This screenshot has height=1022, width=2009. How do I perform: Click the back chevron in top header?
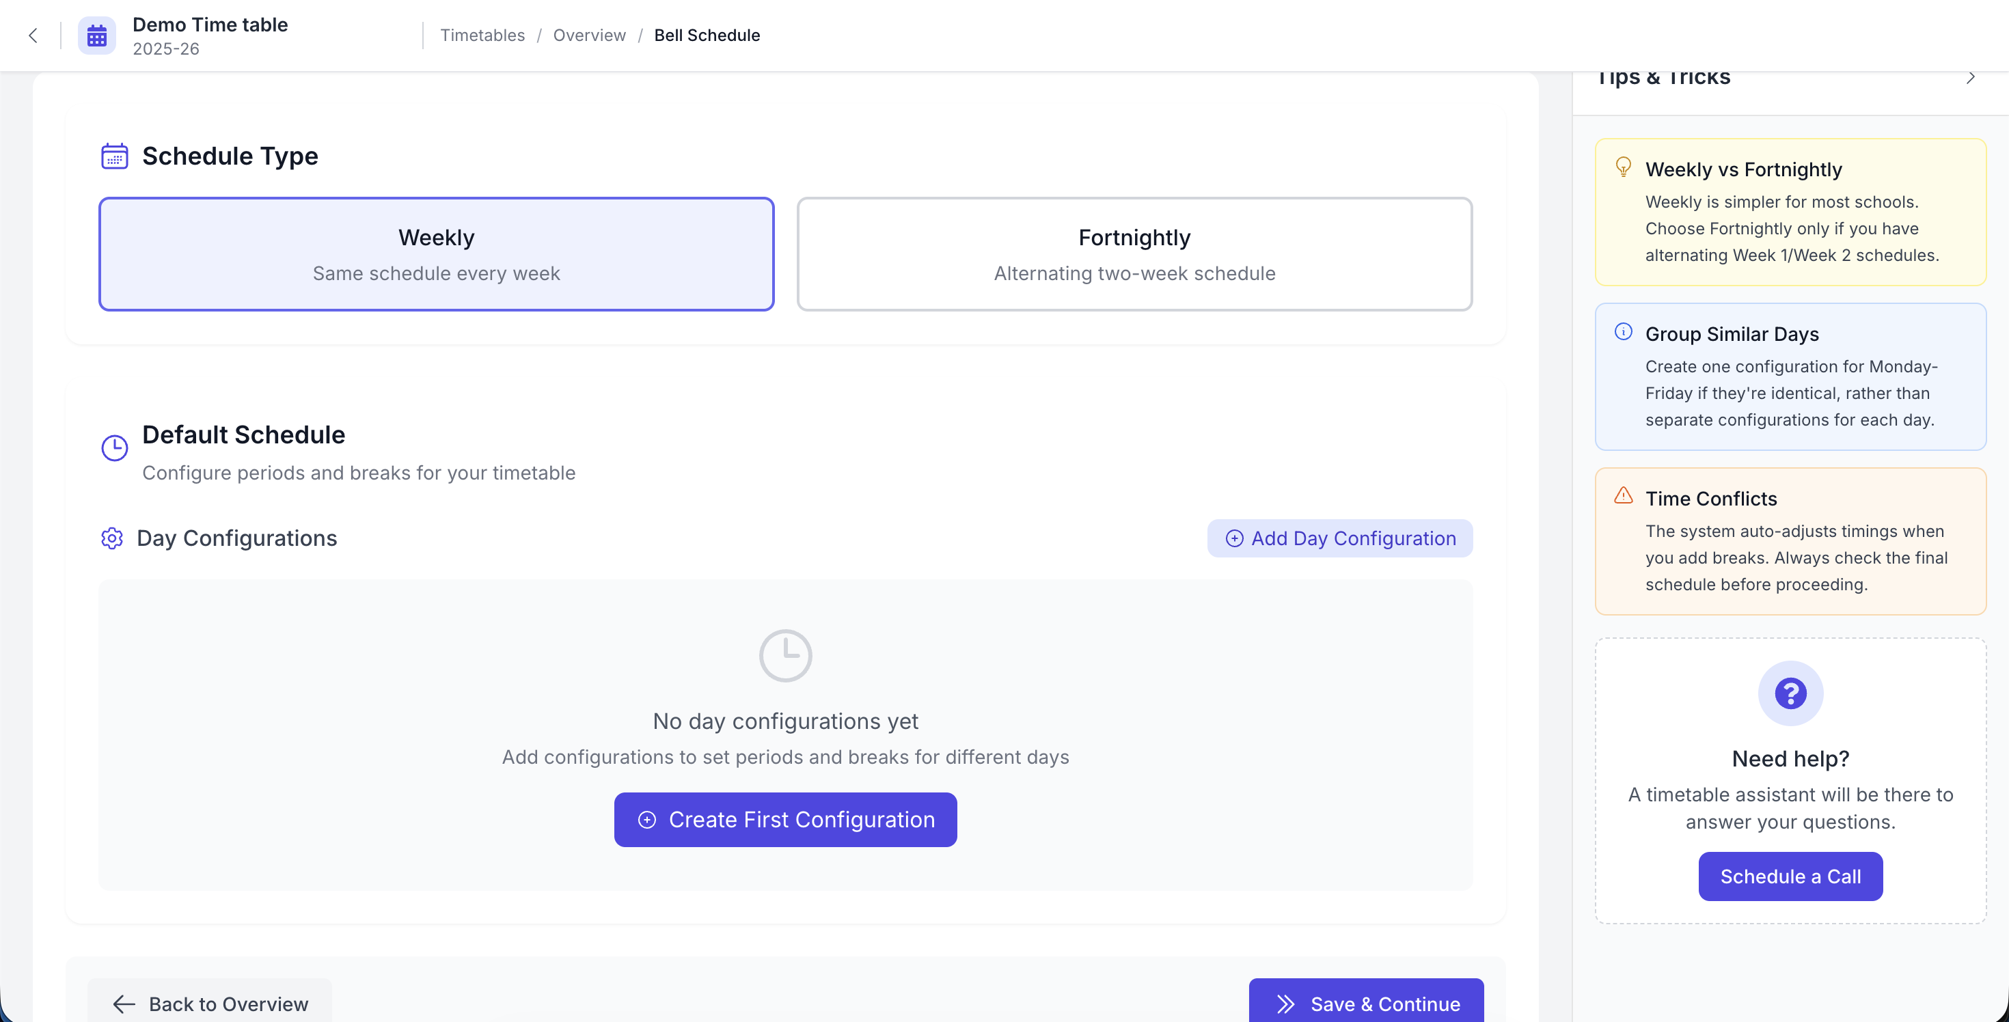point(33,35)
